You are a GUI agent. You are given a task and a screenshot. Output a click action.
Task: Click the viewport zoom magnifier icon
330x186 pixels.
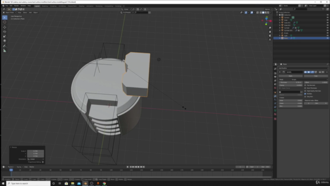pyautogui.click(x=270, y=28)
